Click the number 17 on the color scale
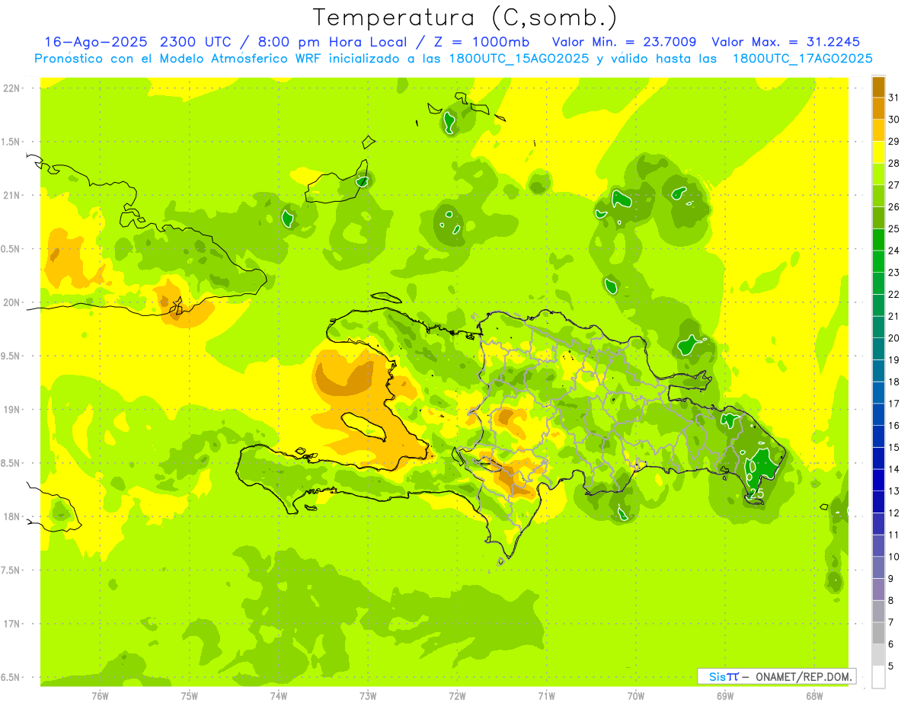This screenshot has height=706, width=914. pyautogui.click(x=894, y=404)
